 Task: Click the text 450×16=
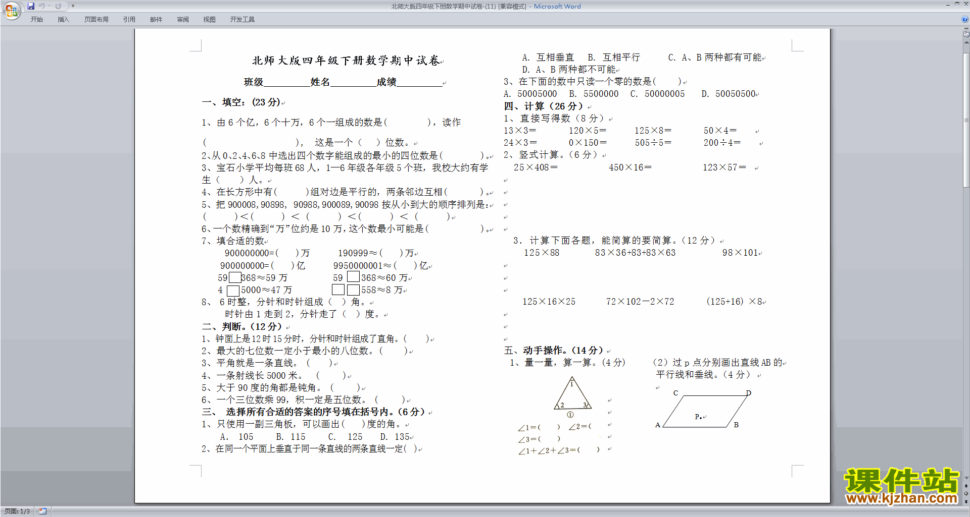(630, 167)
